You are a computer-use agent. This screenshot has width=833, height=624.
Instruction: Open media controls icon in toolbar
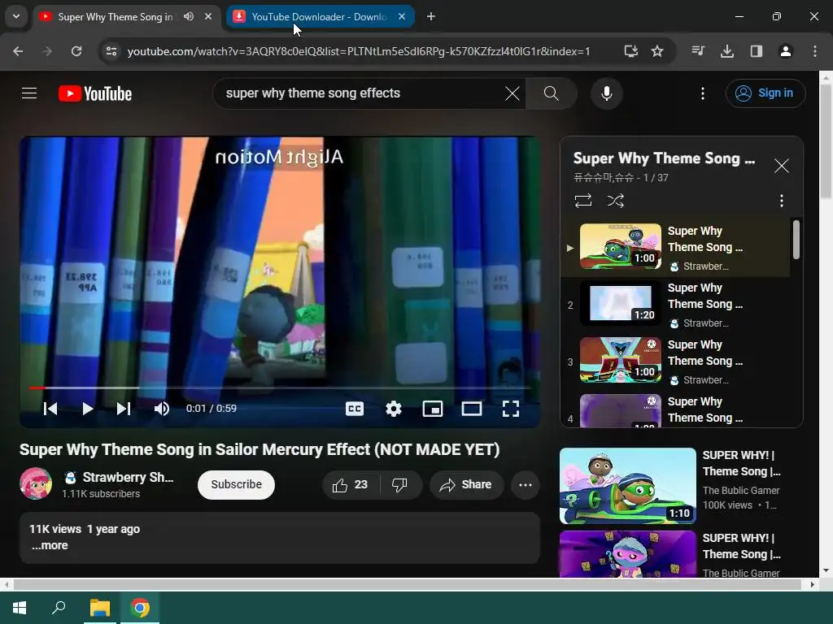698,51
